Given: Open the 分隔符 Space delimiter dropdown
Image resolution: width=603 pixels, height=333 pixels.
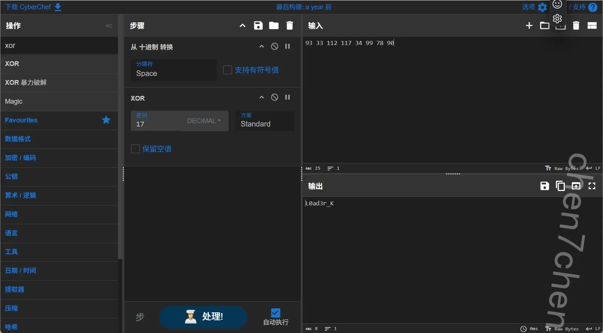Looking at the screenshot, I should coord(174,70).
